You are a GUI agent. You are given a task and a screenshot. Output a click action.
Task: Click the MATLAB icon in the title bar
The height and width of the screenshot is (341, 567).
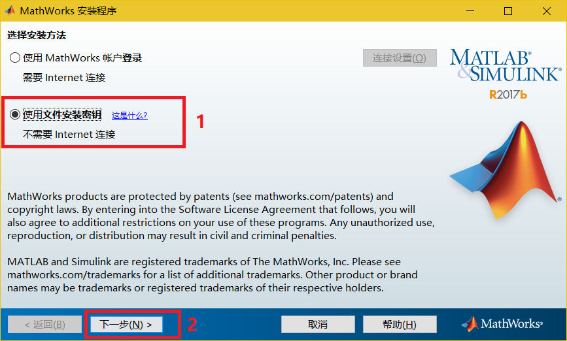point(10,11)
